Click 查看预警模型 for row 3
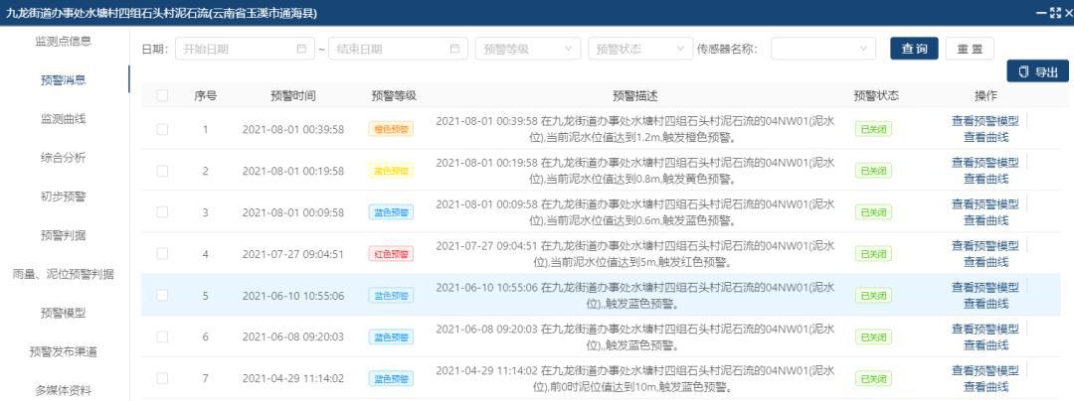This screenshot has width=1074, height=401. [x=984, y=204]
